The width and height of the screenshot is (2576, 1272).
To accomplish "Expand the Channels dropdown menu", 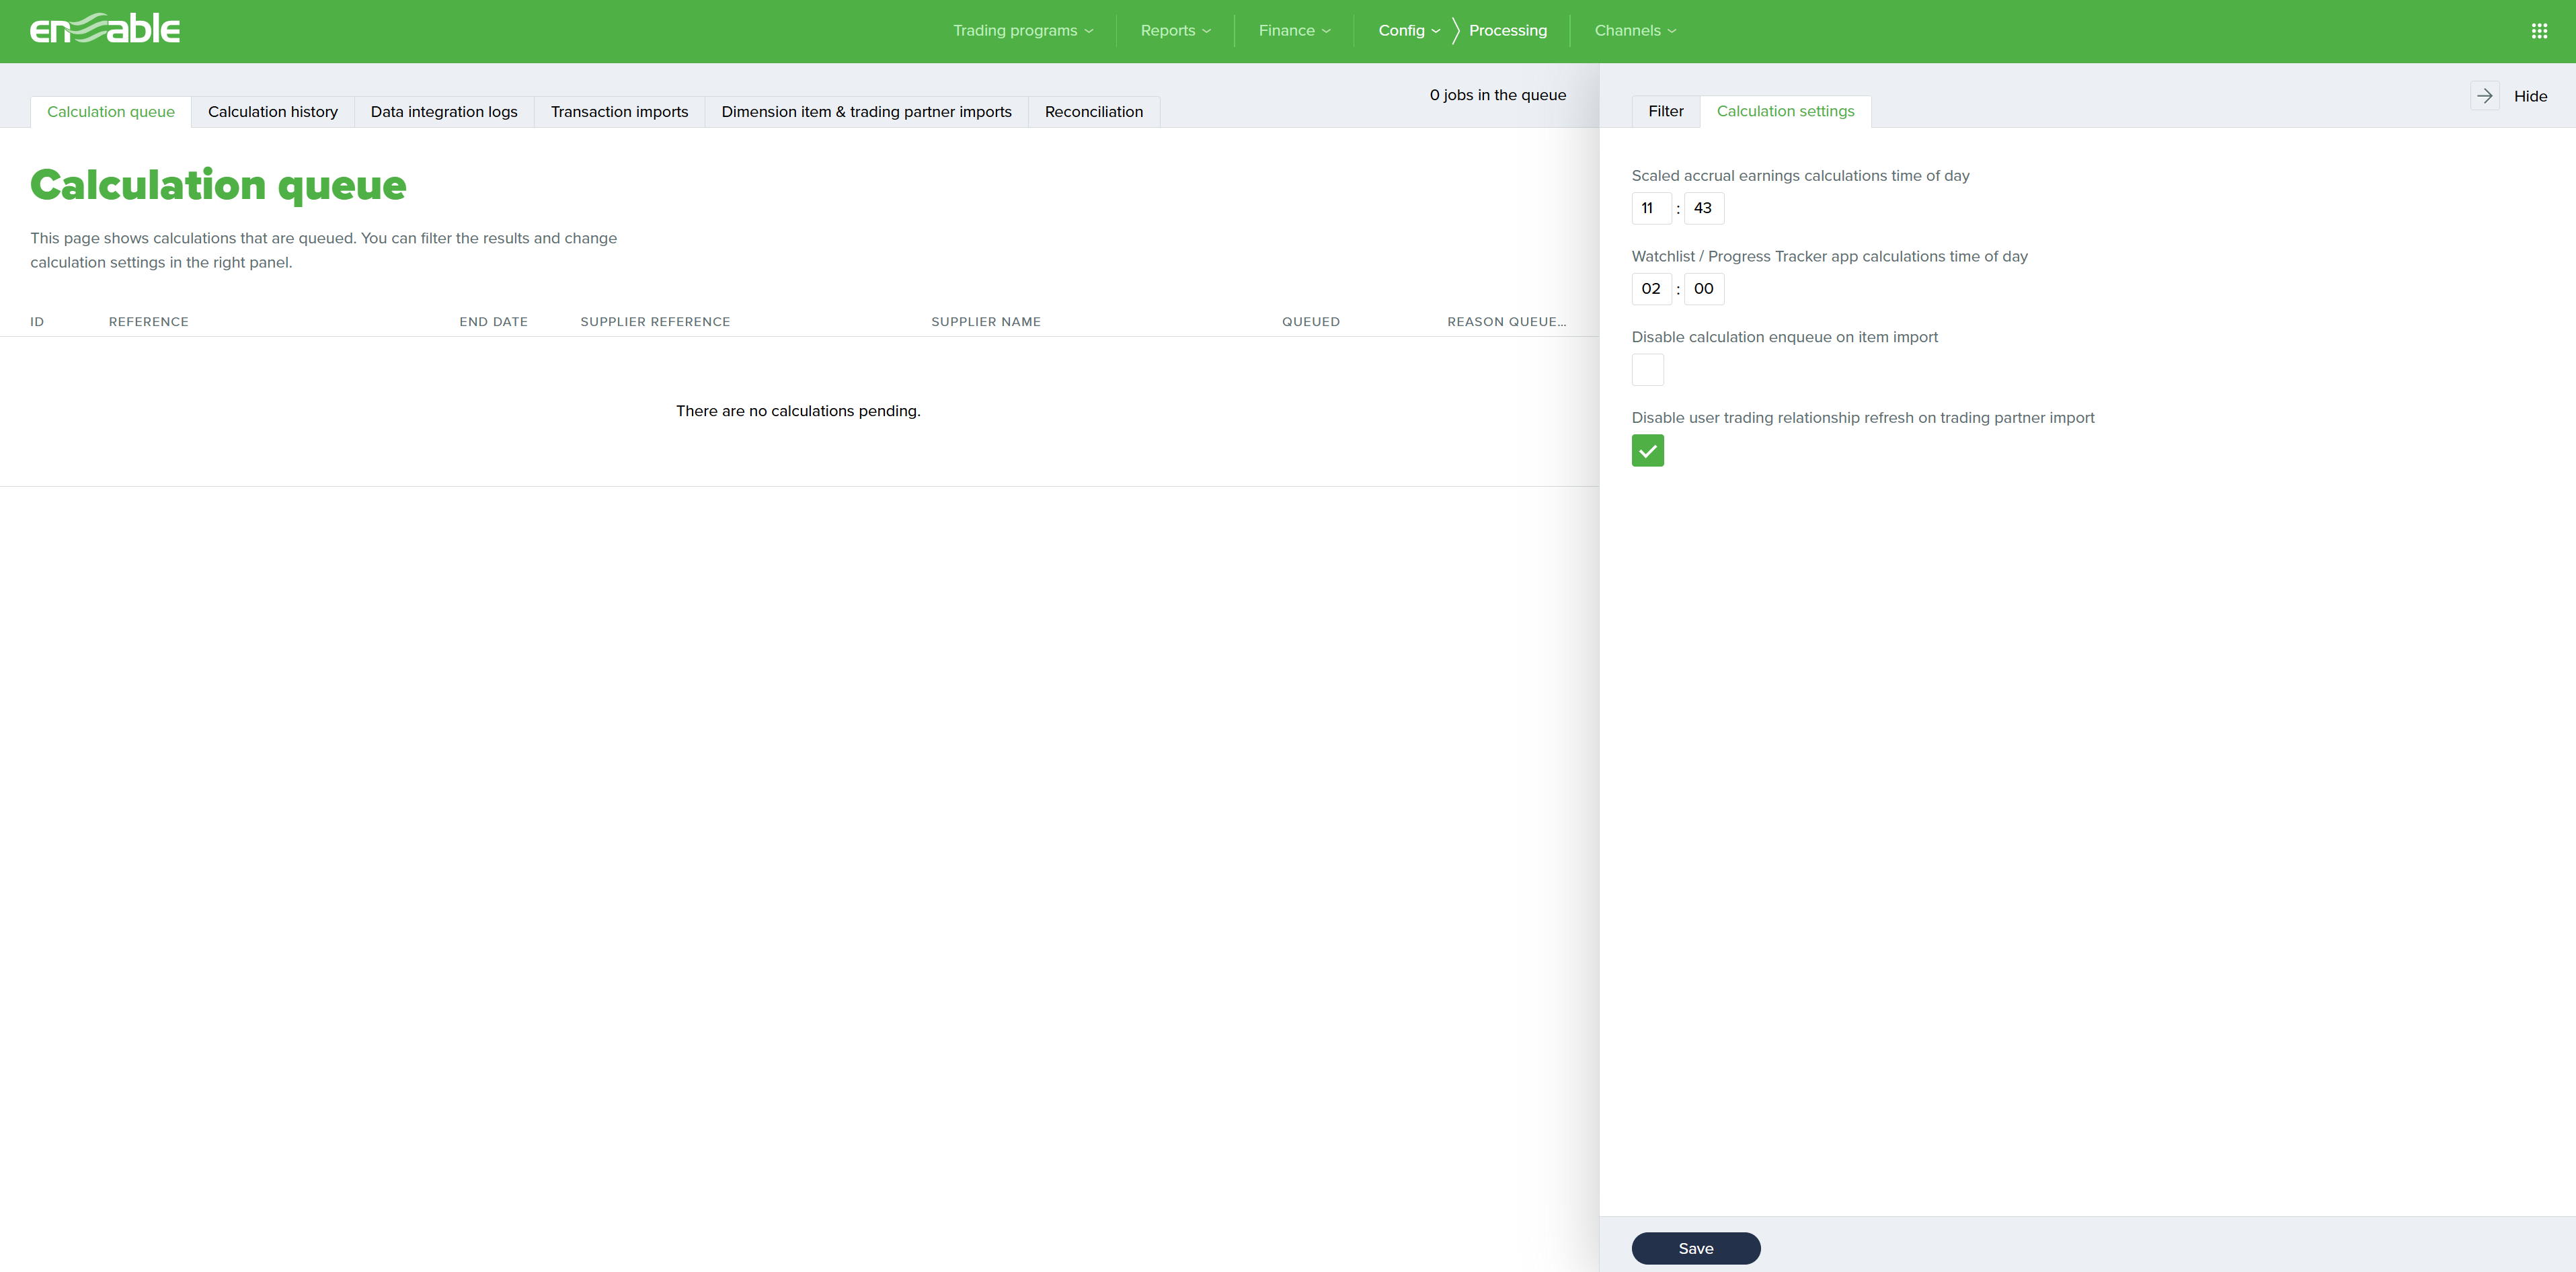I will click(1635, 31).
